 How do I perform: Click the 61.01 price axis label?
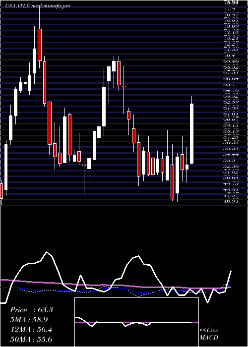(x=232, y=114)
